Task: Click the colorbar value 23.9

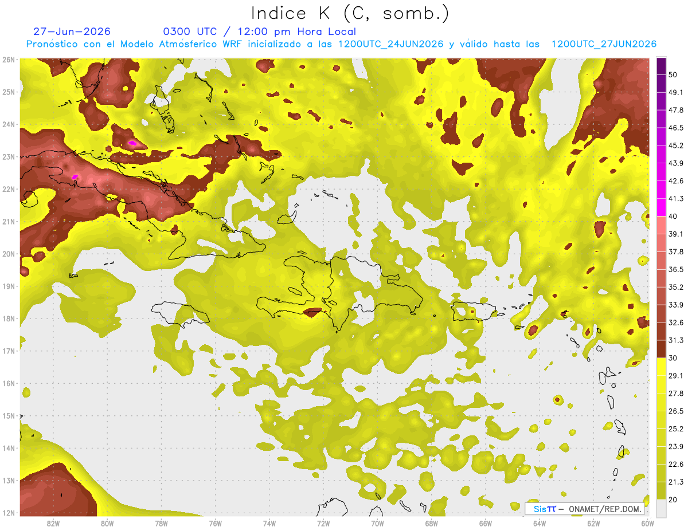Action: 676,447
